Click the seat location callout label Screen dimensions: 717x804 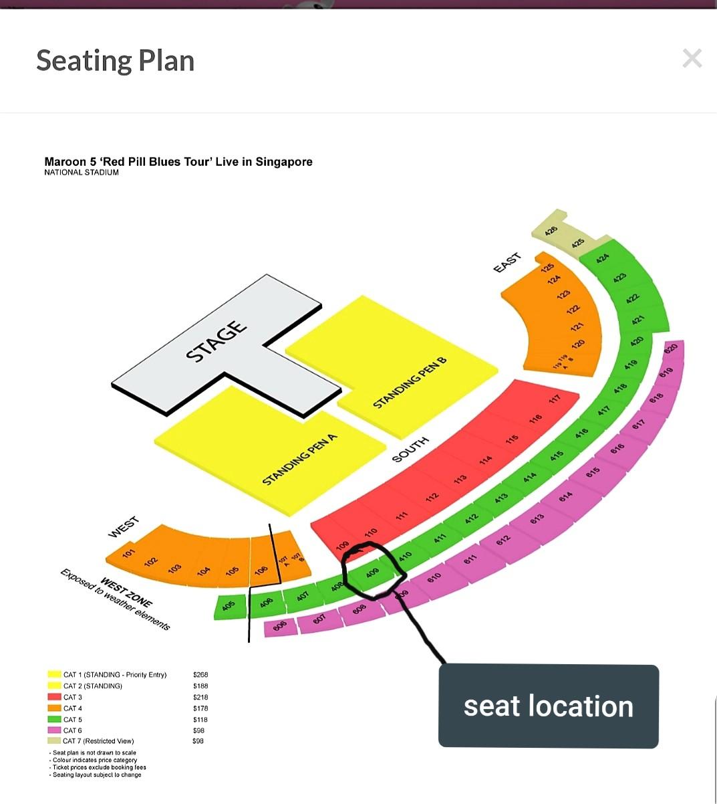pos(548,706)
